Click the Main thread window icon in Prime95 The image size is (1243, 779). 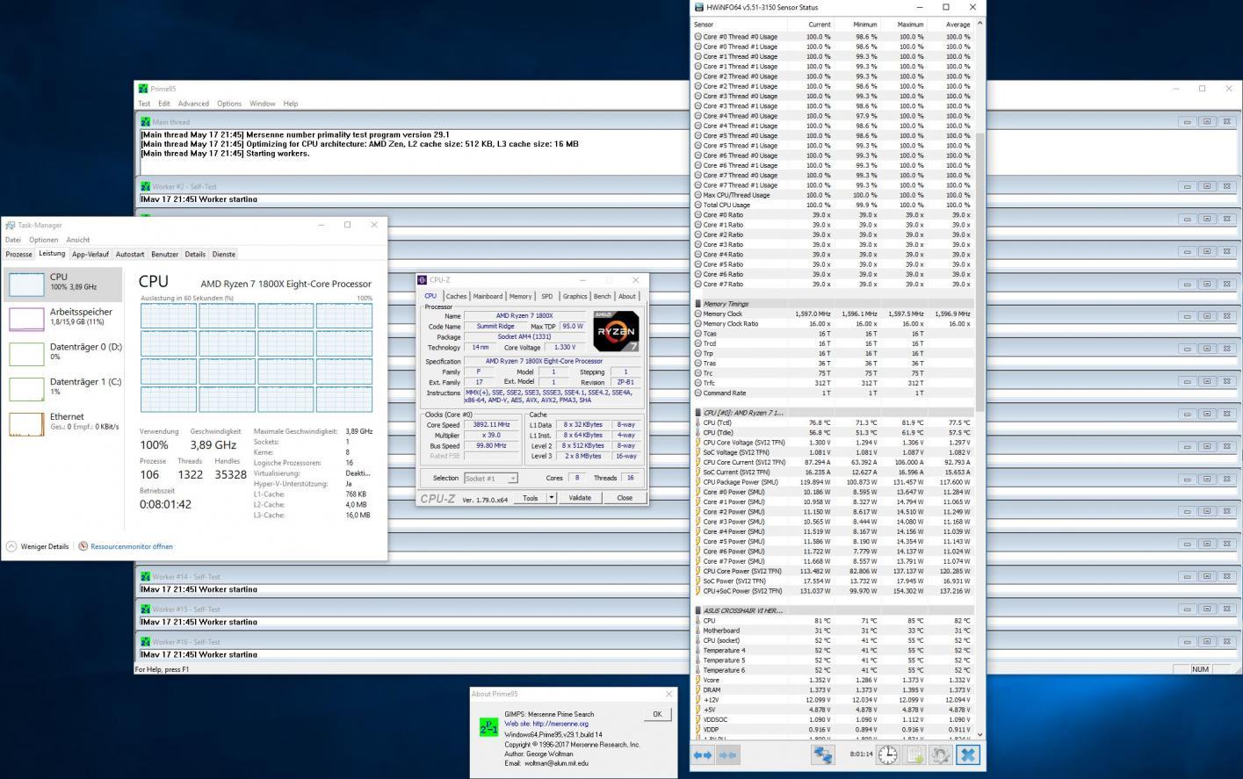coord(145,122)
